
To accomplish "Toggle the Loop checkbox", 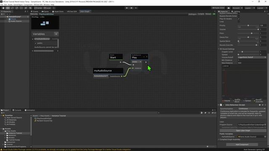I will [238, 22].
